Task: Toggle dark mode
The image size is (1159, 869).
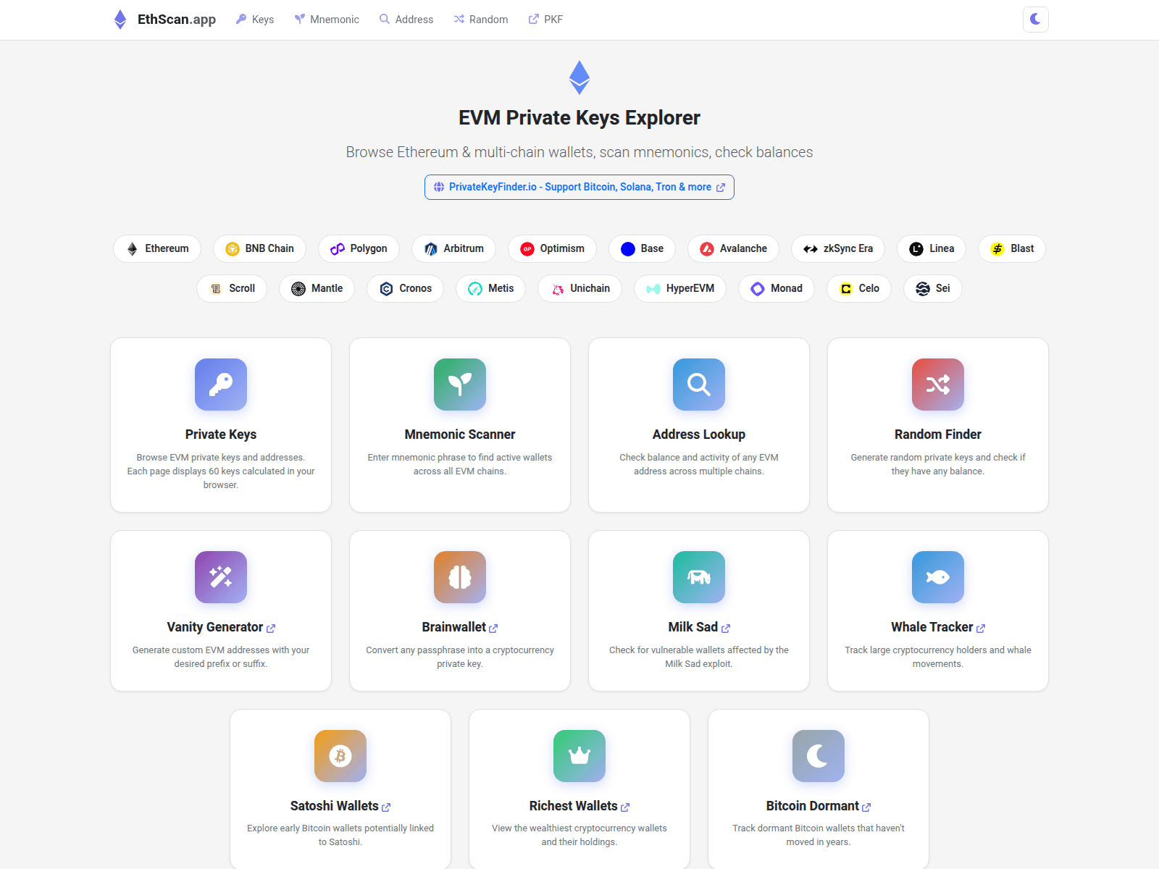Action: (x=1035, y=20)
